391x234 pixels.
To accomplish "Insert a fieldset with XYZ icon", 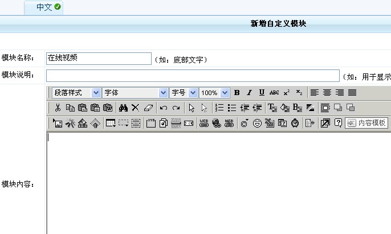I will 151,123.
